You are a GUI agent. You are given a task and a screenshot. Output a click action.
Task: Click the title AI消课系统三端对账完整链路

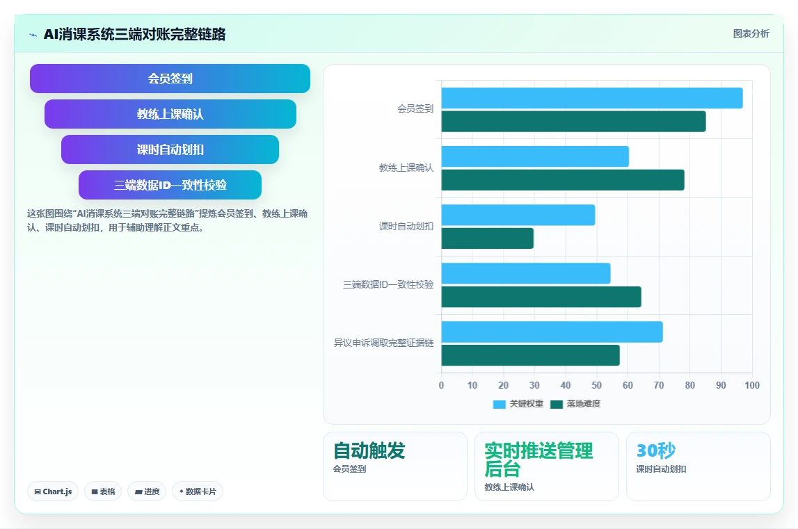pyautogui.click(x=134, y=34)
